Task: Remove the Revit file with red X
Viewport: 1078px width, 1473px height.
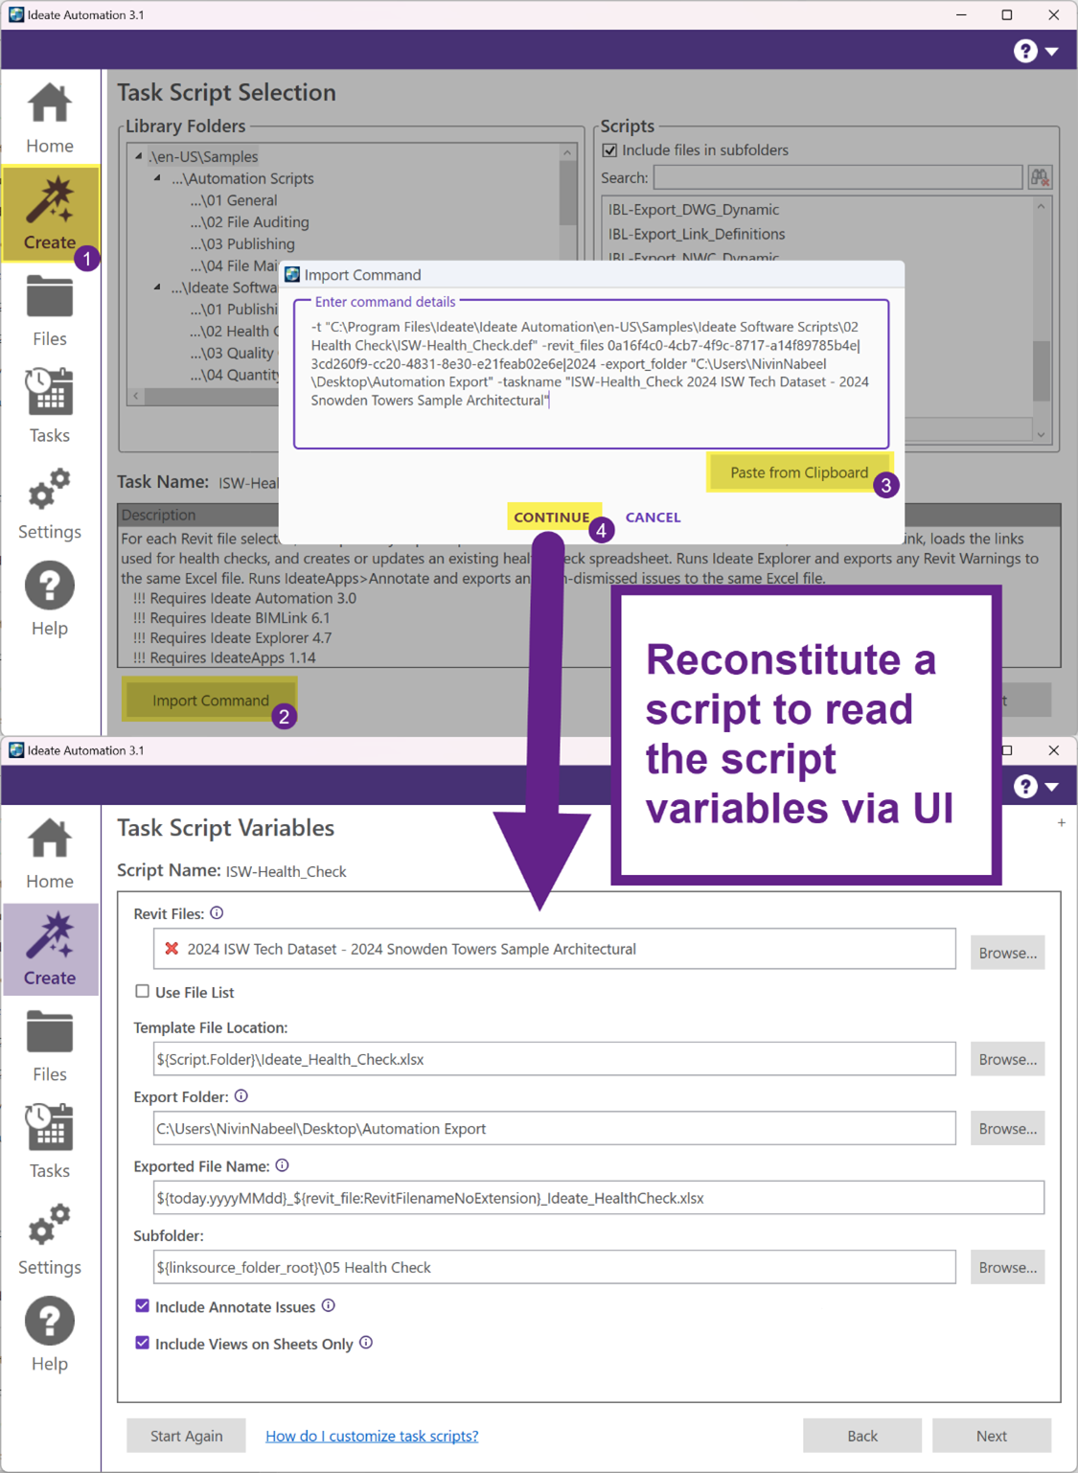Action: [x=172, y=949]
